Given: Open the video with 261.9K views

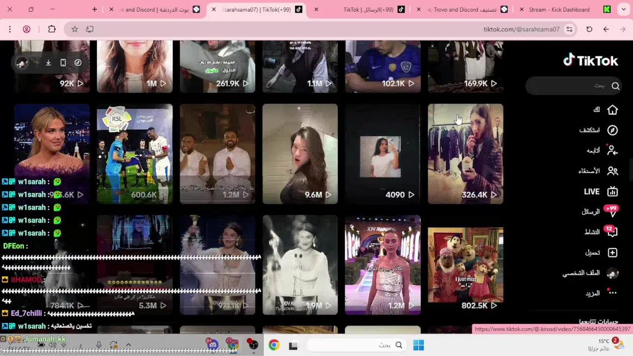Looking at the screenshot, I should click(218, 66).
